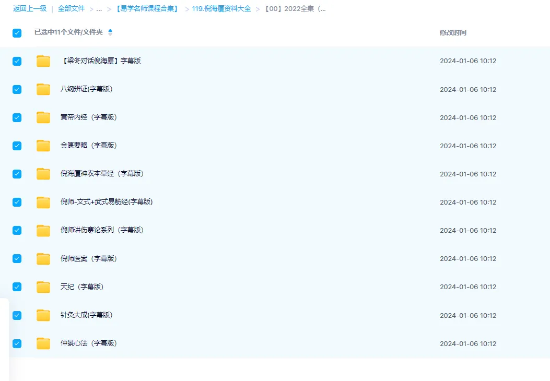This screenshot has width=550, height=381.
Task: Open folder name 倪师医案（字幕版）
Action: 89,258
